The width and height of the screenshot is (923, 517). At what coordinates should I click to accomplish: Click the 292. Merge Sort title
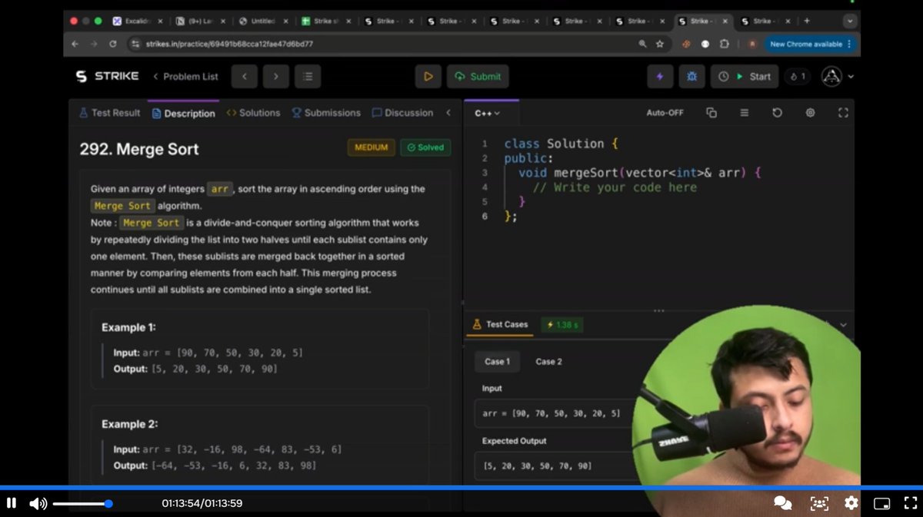pyautogui.click(x=139, y=149)
